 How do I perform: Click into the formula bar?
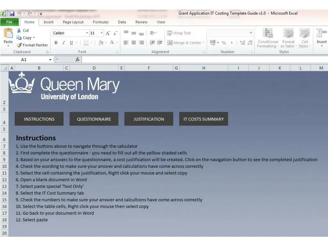[x=205, y=60]
